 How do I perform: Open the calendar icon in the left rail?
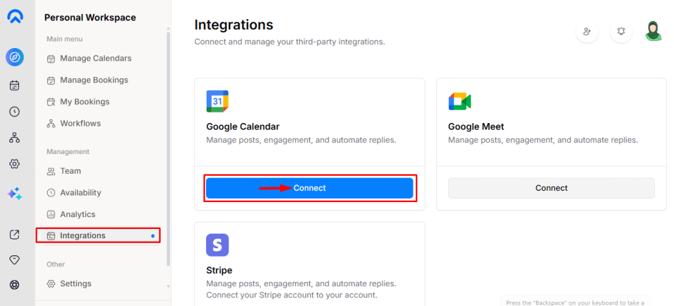pos(14,85)
